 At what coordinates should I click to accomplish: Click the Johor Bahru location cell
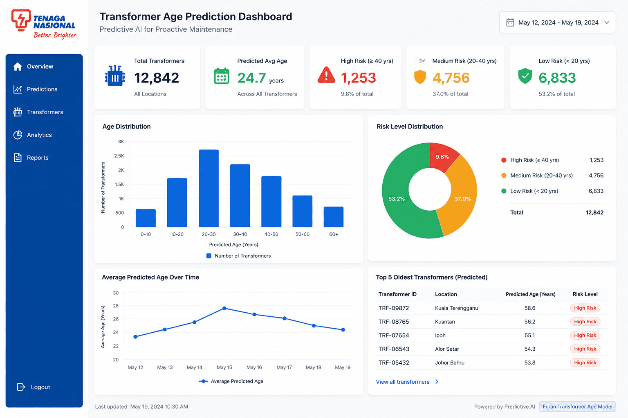[x=450, y=362]
